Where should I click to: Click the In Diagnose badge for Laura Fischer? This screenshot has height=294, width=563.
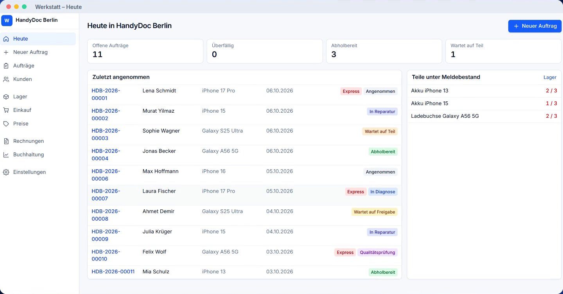[383, 192]
